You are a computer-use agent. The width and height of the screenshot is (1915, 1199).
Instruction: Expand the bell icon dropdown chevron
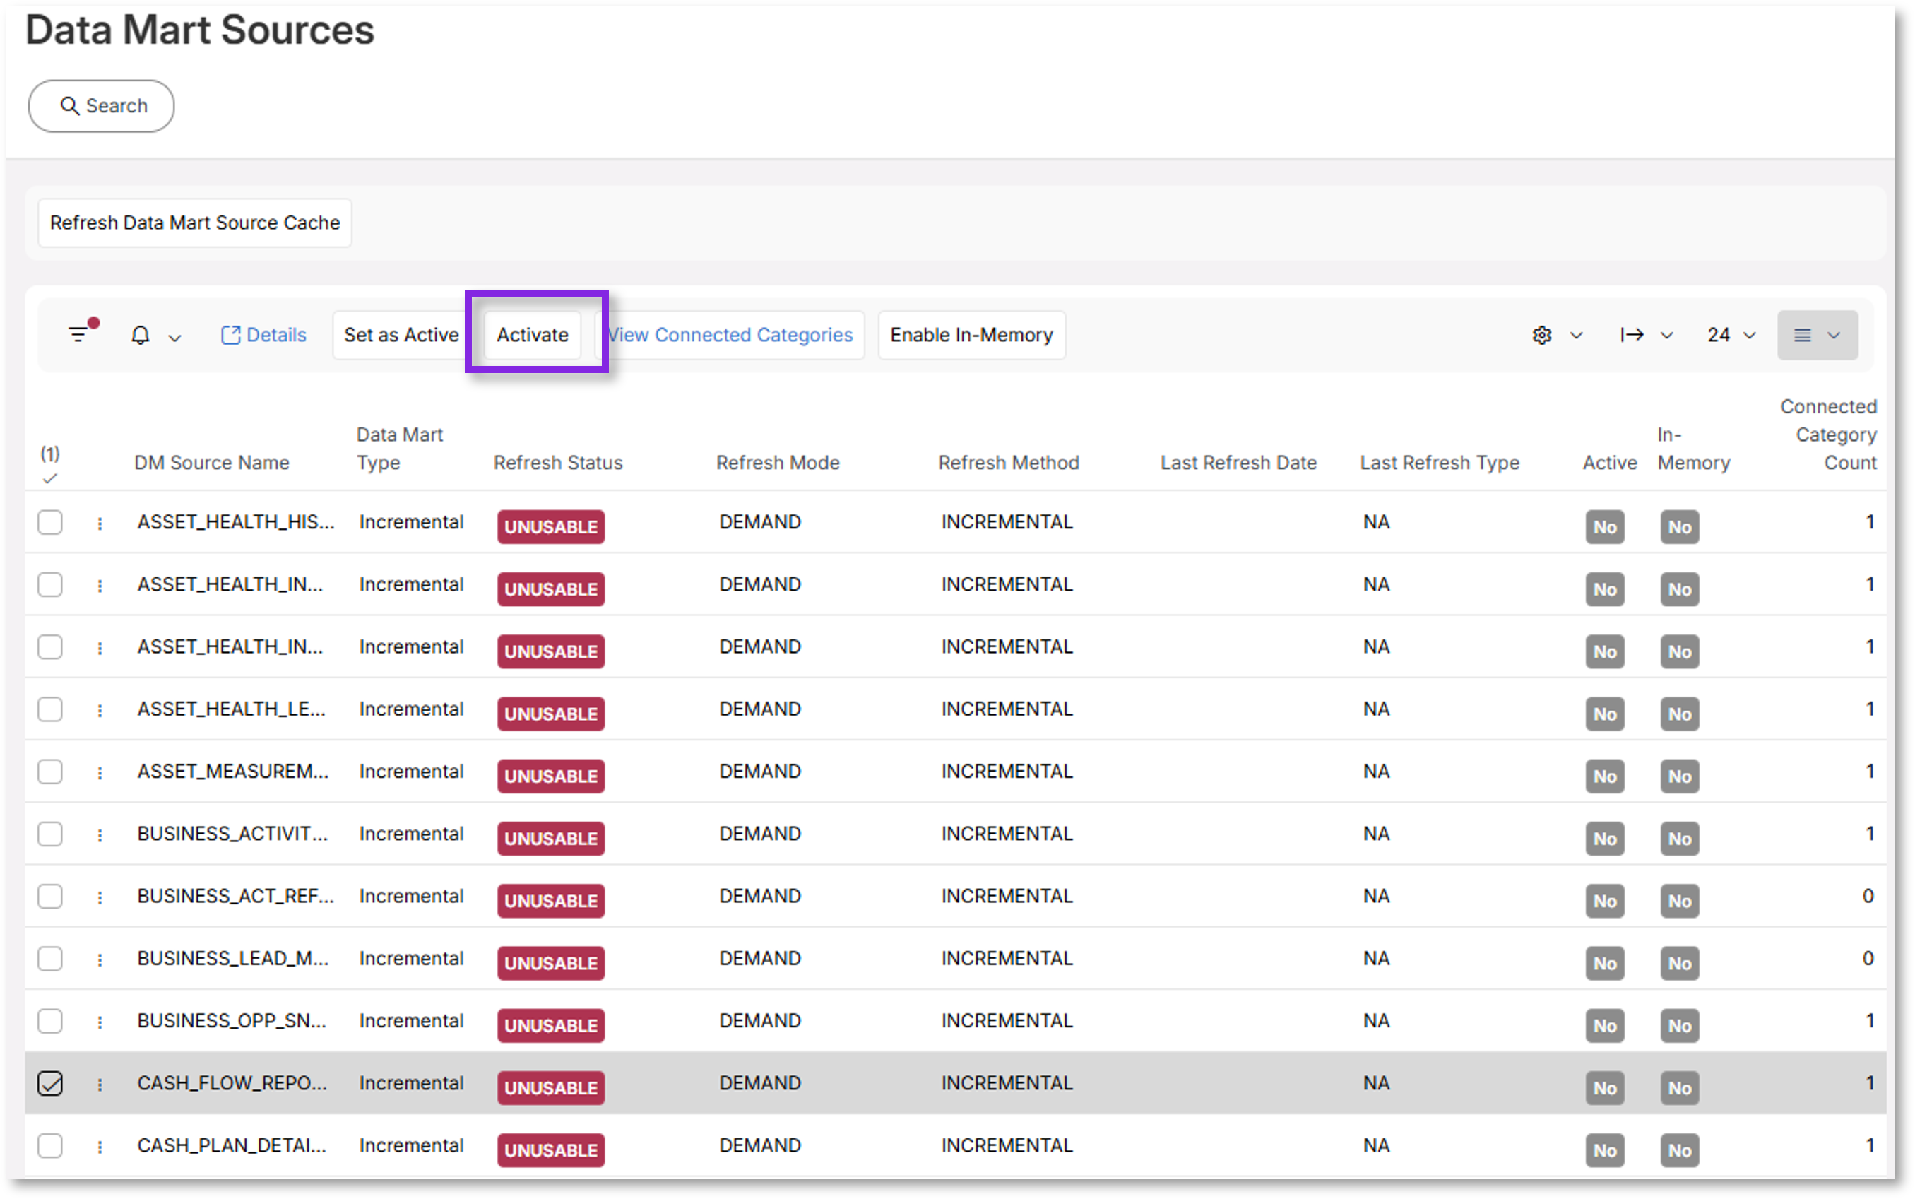pos(175,337)
